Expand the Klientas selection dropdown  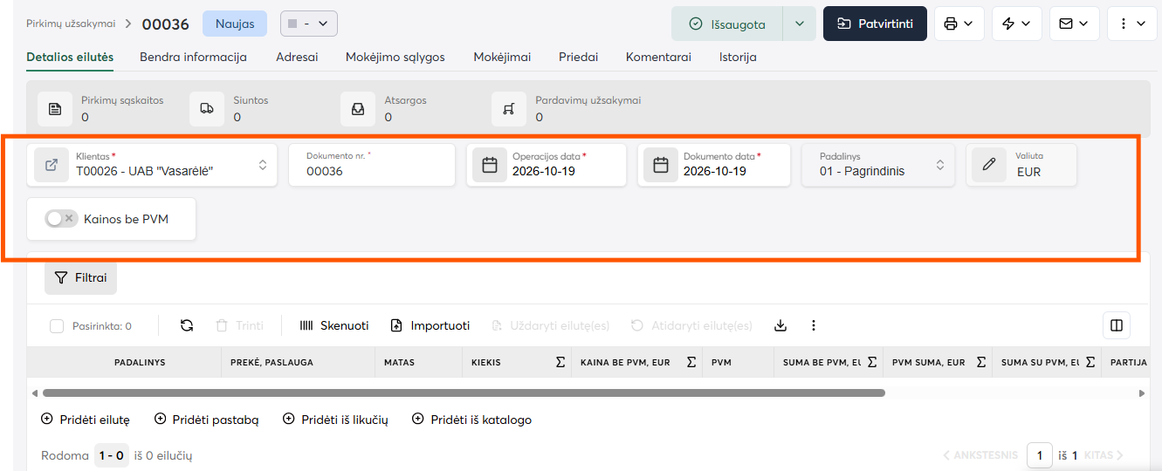tap(263, 165)
